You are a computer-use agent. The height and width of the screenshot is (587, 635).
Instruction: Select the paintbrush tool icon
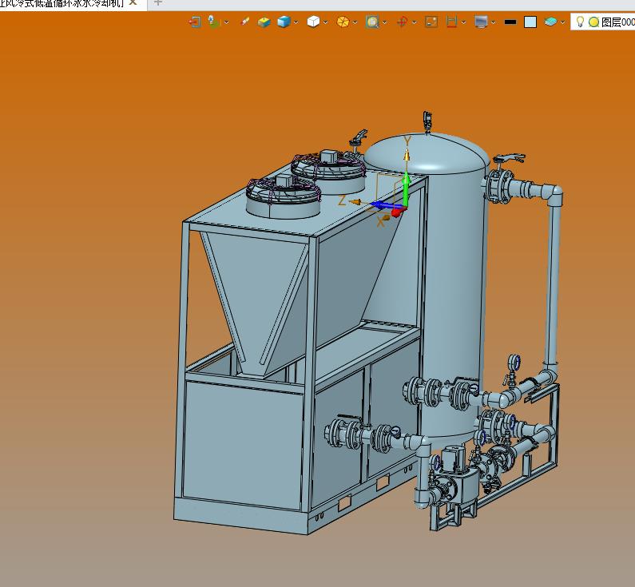(244, 22)
